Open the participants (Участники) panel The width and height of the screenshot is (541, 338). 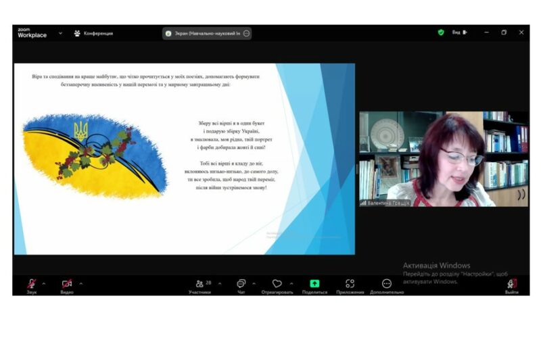coord(199,284)
